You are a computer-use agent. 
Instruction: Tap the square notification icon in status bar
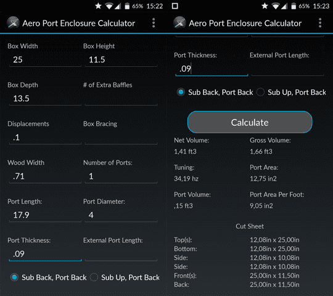(175, 6)
